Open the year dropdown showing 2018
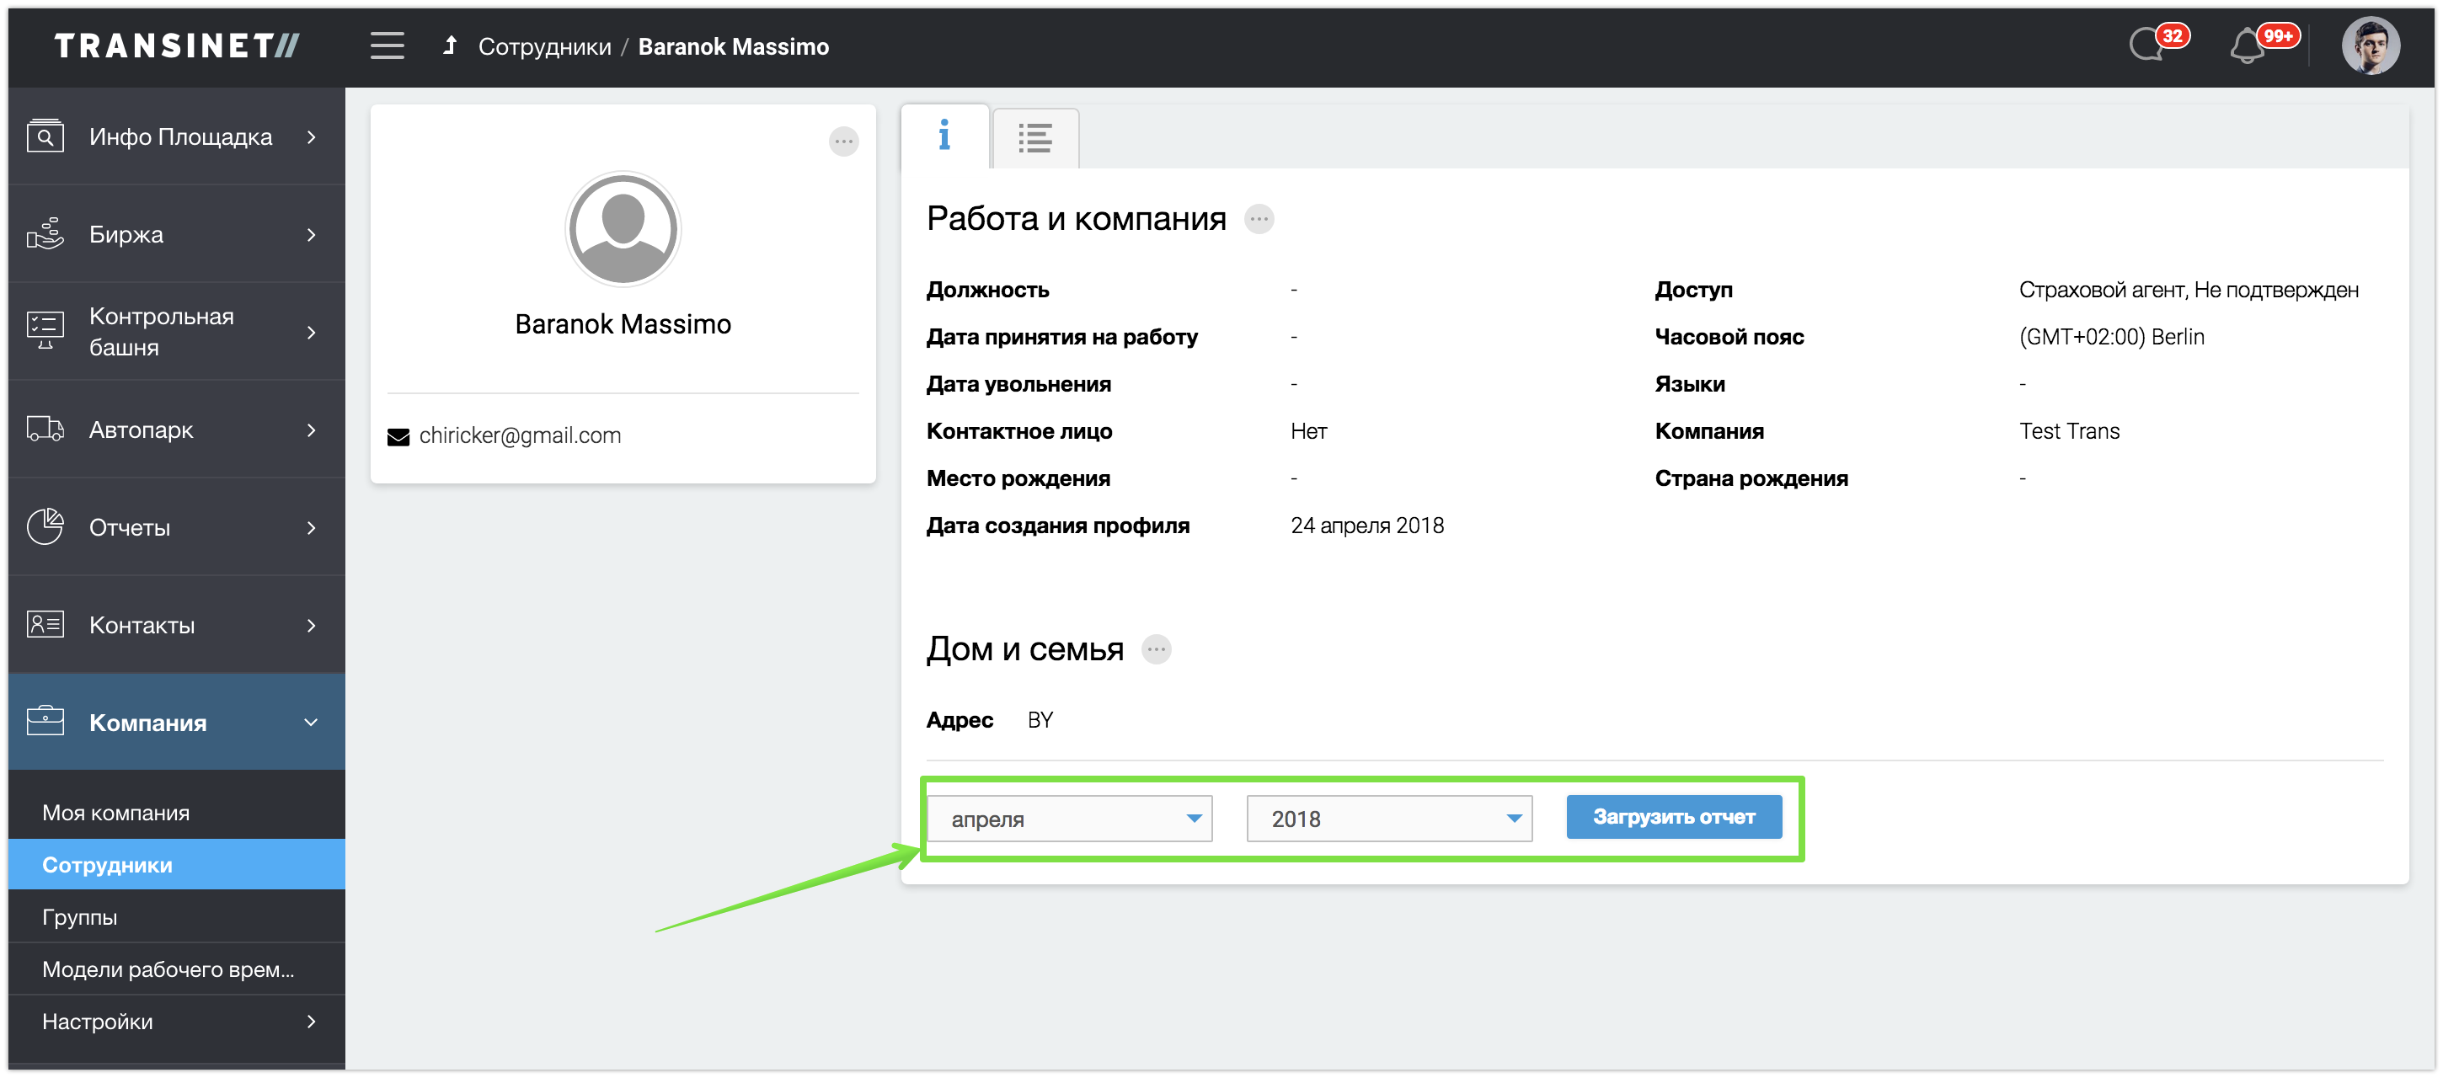 point(1388,819)
